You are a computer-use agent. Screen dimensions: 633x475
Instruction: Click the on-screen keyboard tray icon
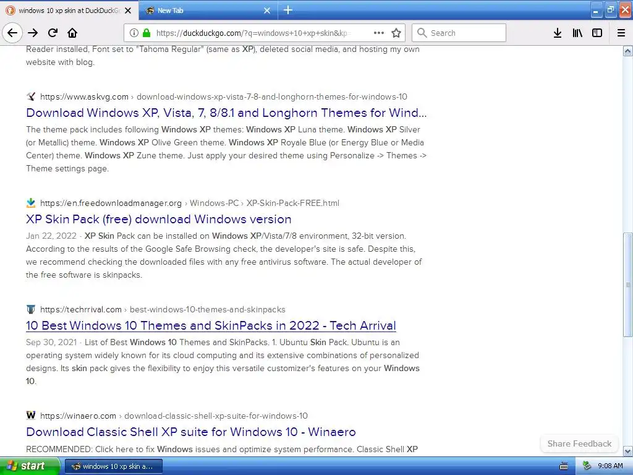click(x=564, y=466)
